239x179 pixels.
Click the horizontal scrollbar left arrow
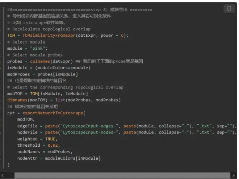(3, 175)
